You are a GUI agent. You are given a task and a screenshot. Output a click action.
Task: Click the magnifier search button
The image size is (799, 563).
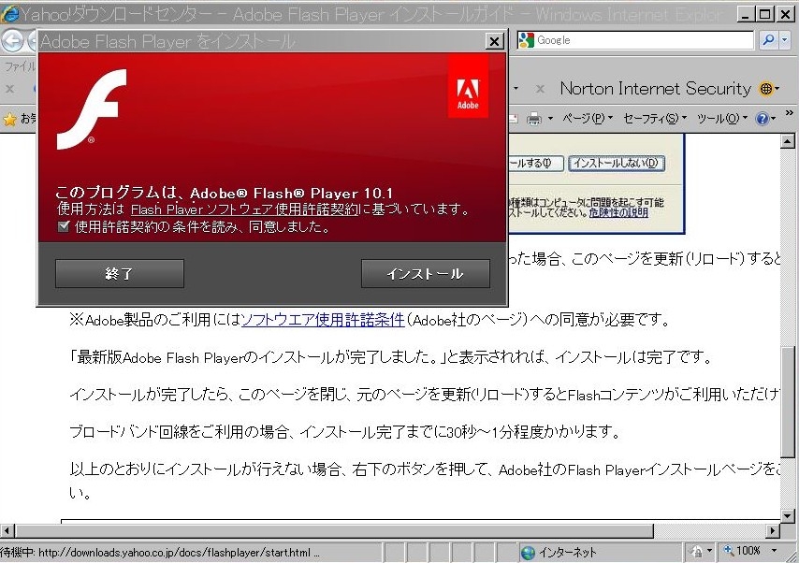pos(768,39)
